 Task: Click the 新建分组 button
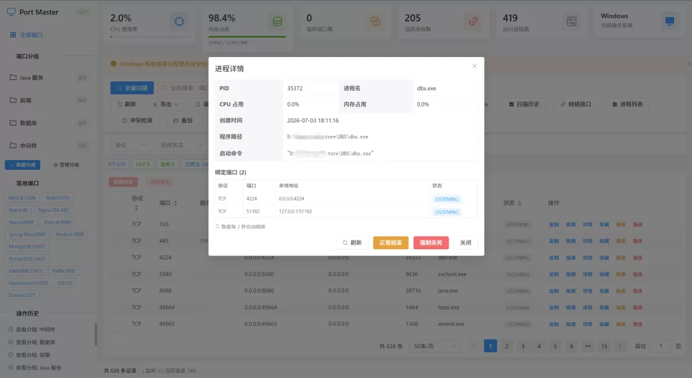pos(22,165)
